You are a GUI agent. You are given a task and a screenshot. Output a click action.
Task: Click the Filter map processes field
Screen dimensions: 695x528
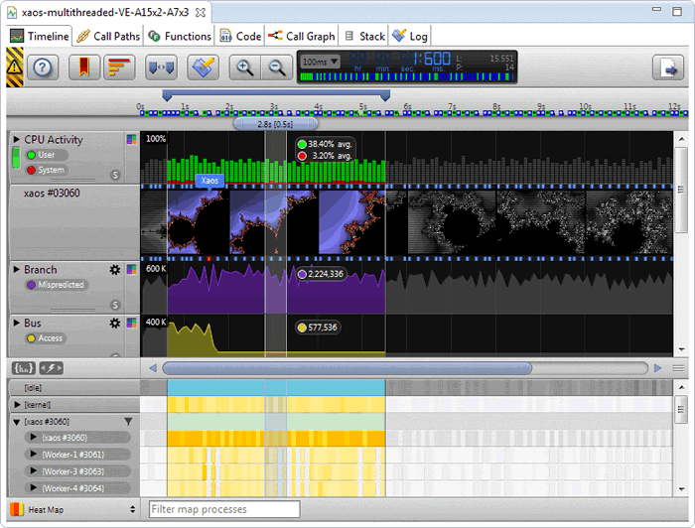pos(223,509)
